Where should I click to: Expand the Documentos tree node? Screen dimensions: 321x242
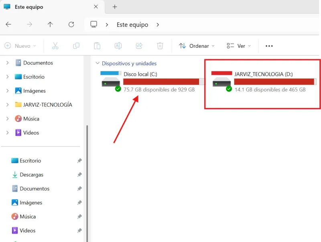(7, 63)
